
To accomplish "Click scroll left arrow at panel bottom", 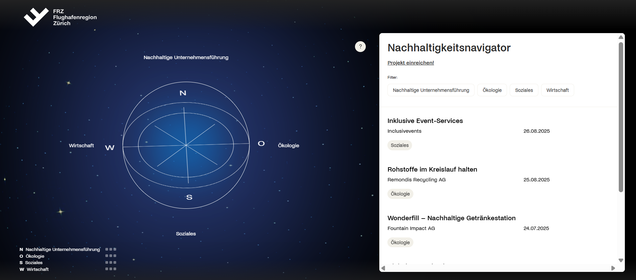I will point(383,268).
